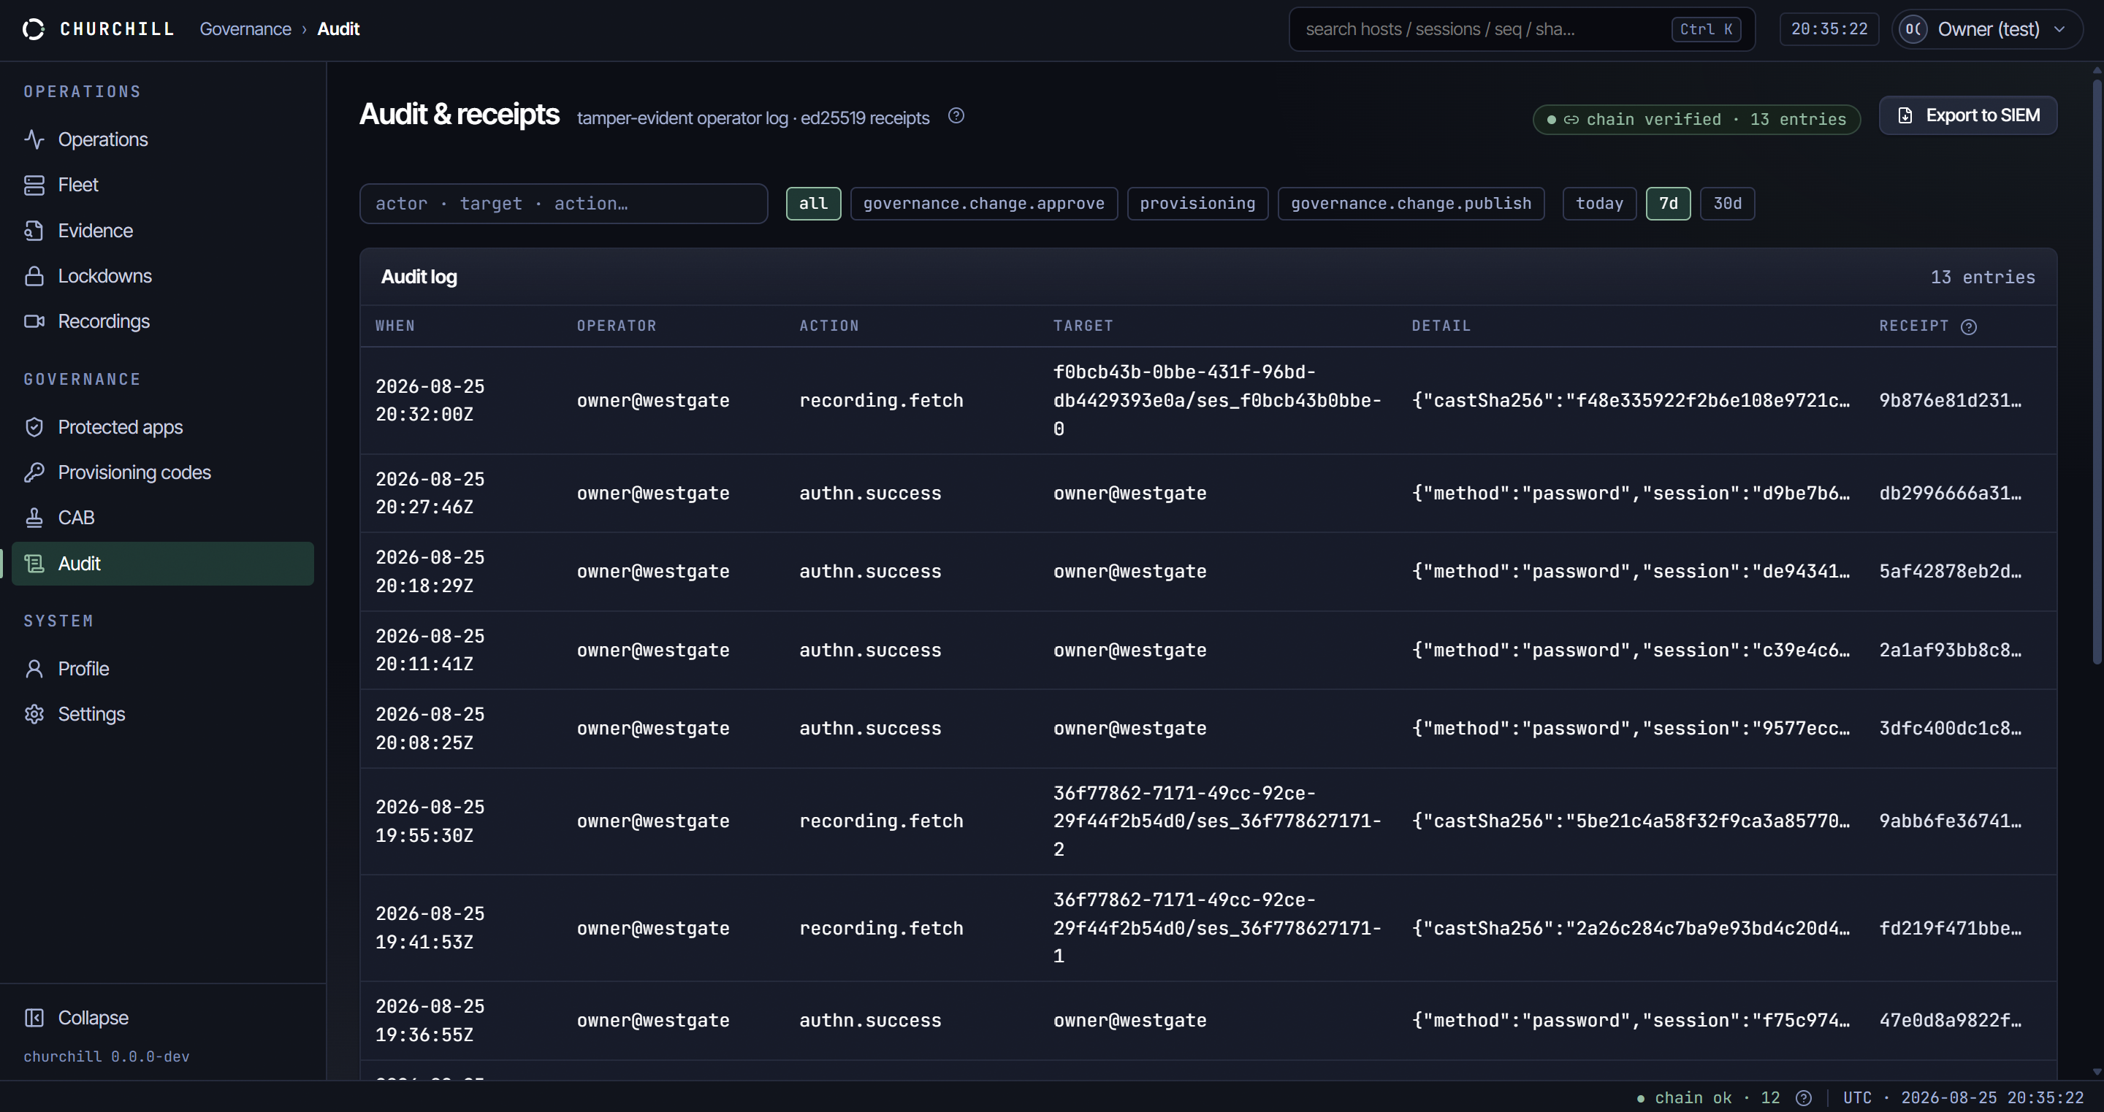Click the Audit breadcrumb item
This screenshot has height=1112, width=2104.
[338, 29]
